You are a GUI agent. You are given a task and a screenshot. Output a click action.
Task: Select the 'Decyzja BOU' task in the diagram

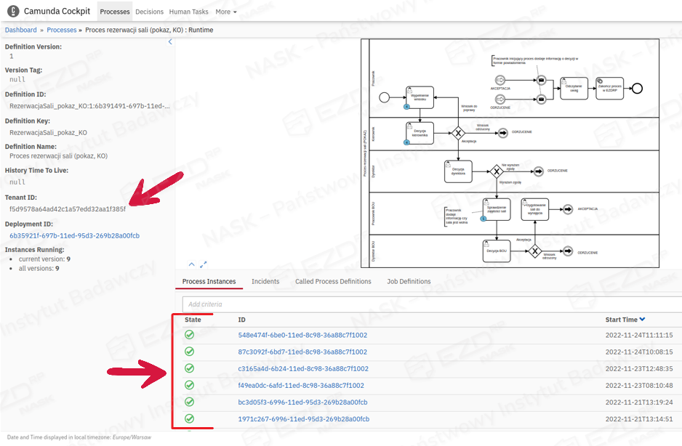click(497, 251)
